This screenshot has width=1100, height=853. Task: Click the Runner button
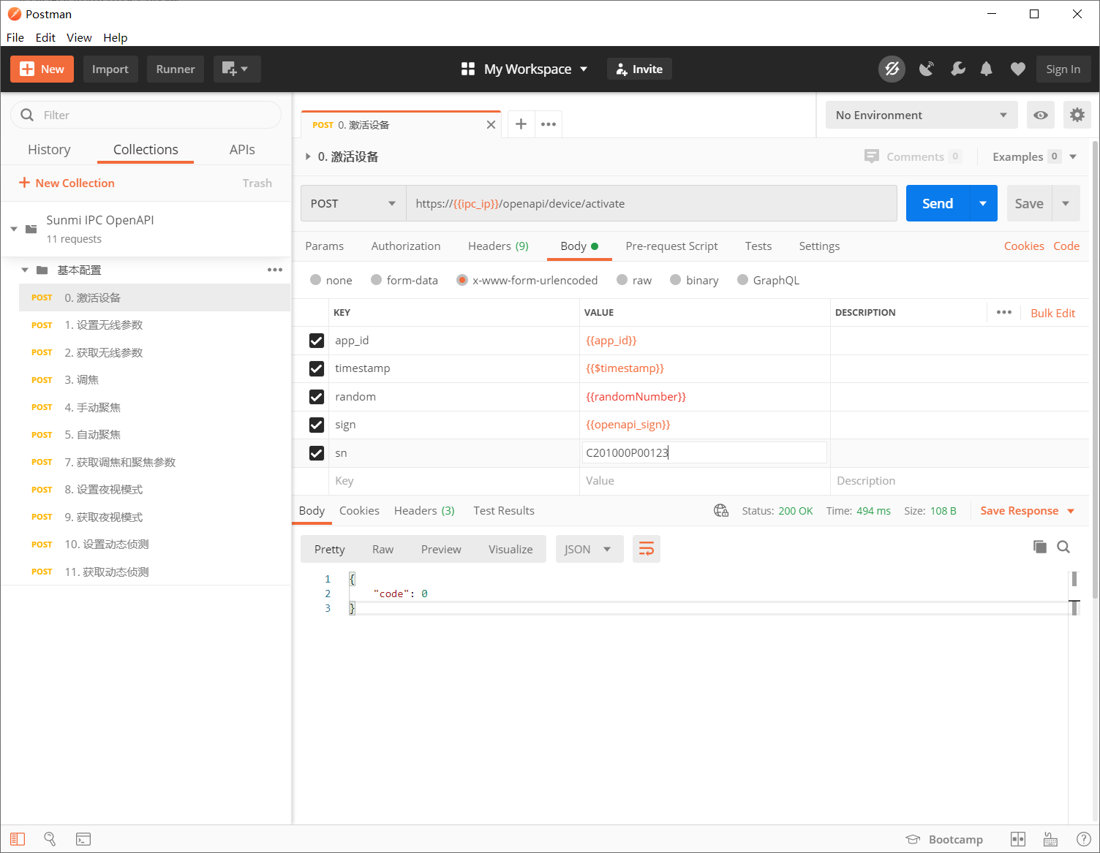pyautogui.click(x=176, y=69)
